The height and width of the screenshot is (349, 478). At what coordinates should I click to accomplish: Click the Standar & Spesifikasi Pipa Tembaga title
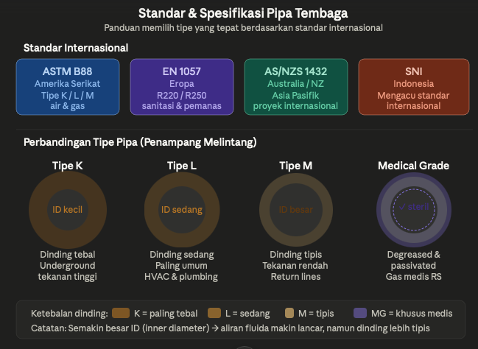pyautogui.click(x=243, y=13)
